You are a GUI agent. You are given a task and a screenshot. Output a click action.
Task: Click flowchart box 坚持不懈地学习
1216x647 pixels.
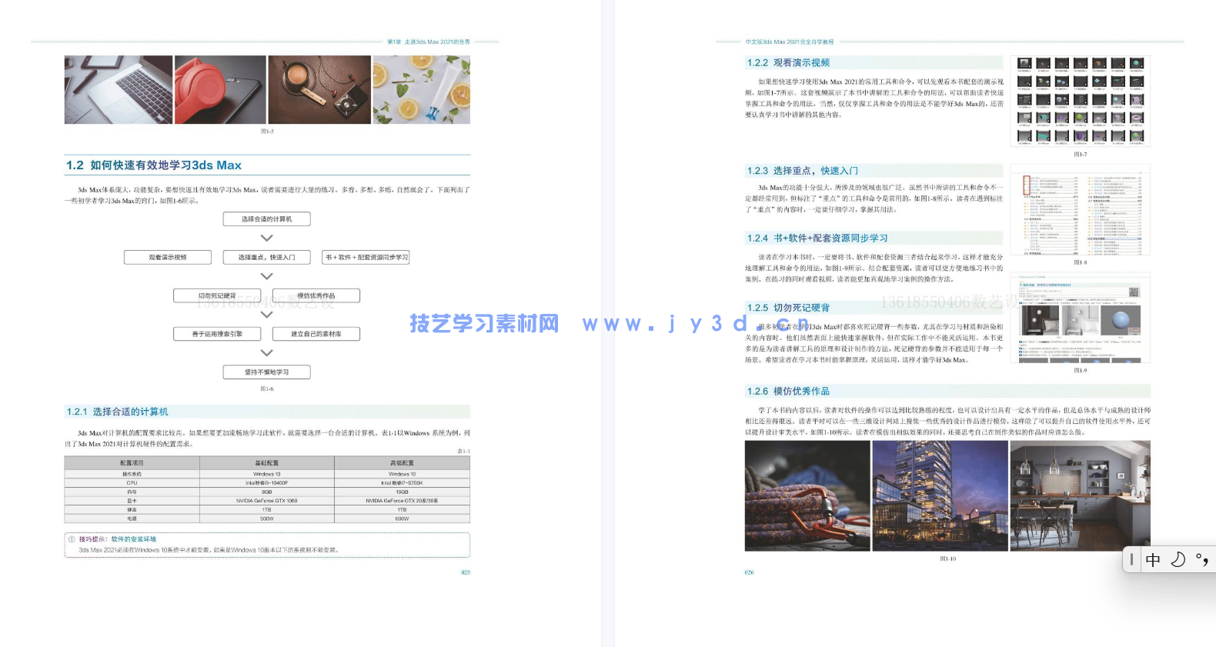tap(267, 372)
